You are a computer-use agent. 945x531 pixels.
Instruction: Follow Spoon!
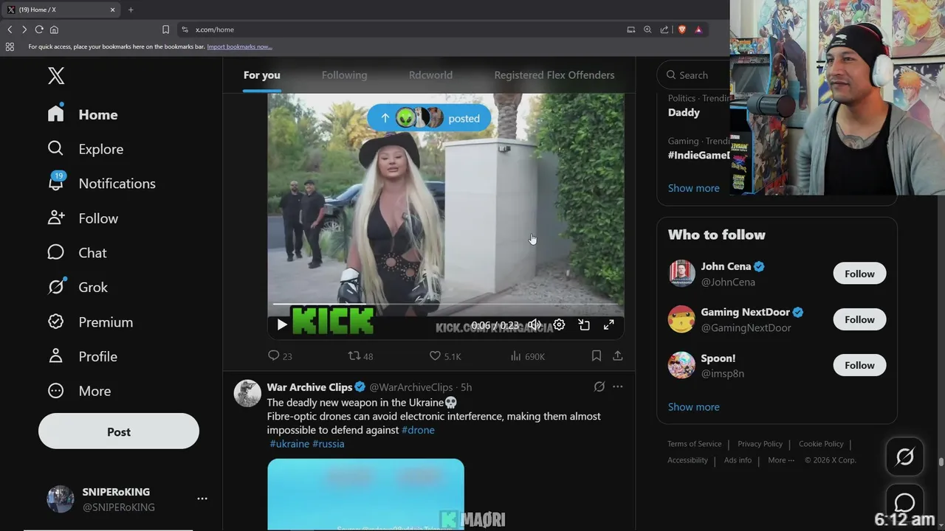(859, 365)
